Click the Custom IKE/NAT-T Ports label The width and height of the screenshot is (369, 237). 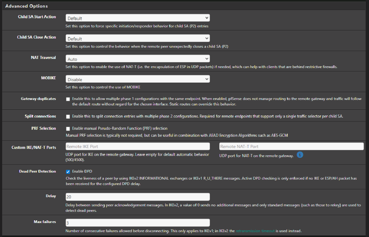pos(34,147)
